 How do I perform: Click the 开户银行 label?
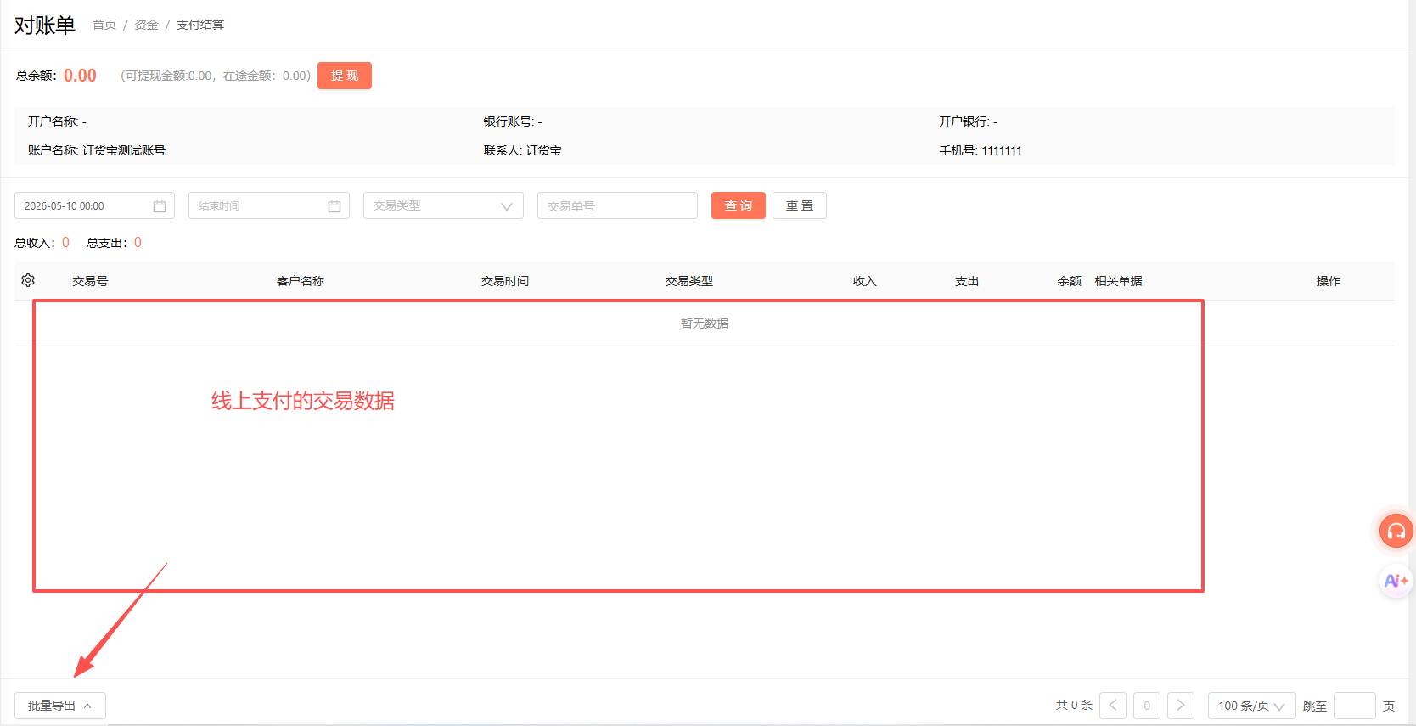tap(964, 121)
